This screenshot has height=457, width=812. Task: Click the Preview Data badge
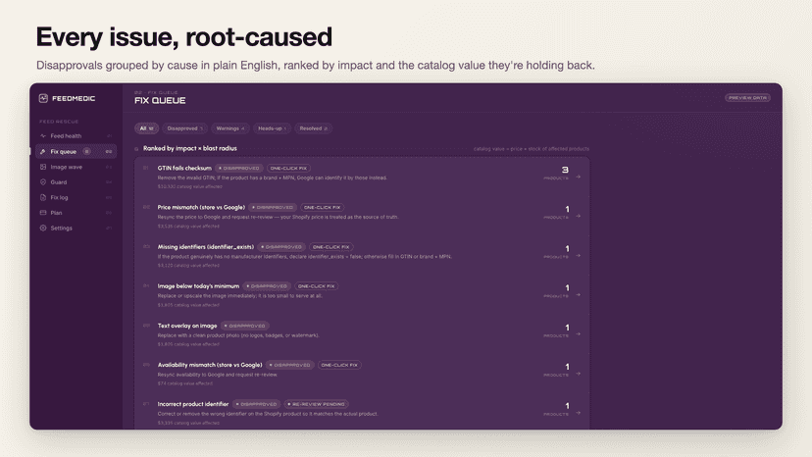(747, 97)
